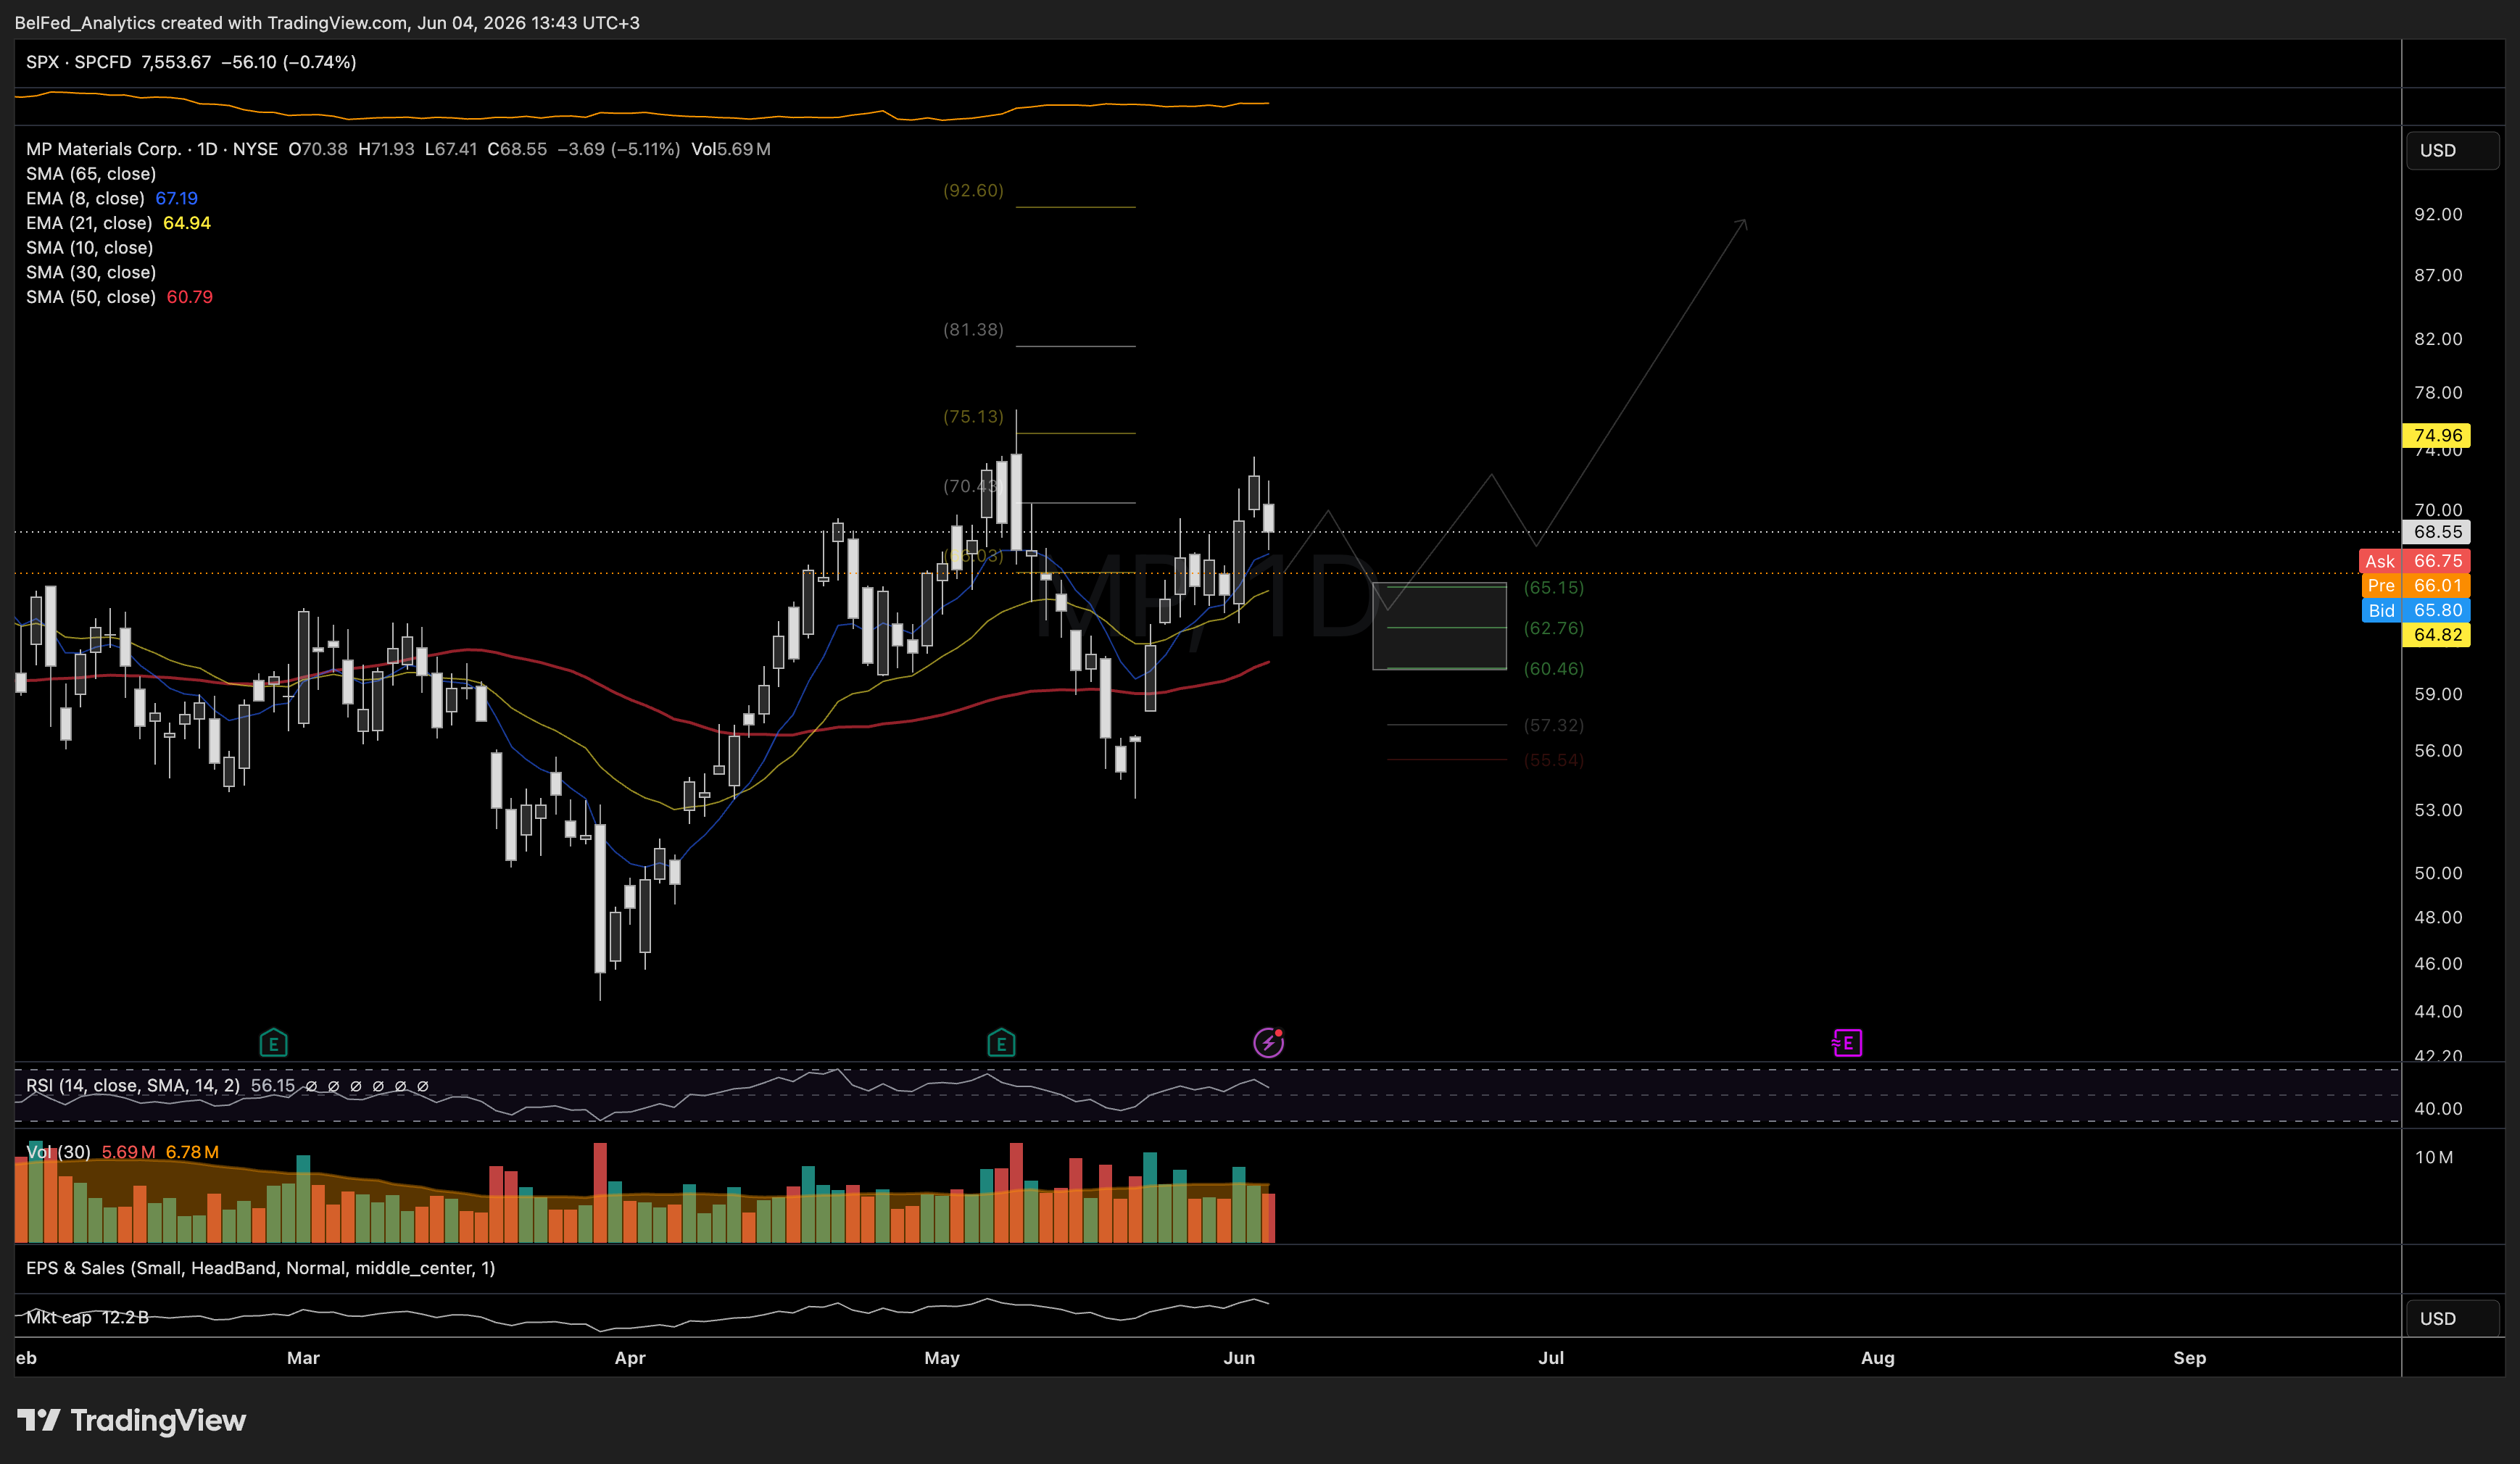Click the Mar label on time axis
The image size is (2520, 1464).
tap(303, 1358)
